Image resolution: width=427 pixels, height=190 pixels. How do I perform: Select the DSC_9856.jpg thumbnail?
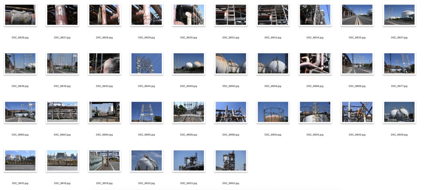(x=231, y=64)
